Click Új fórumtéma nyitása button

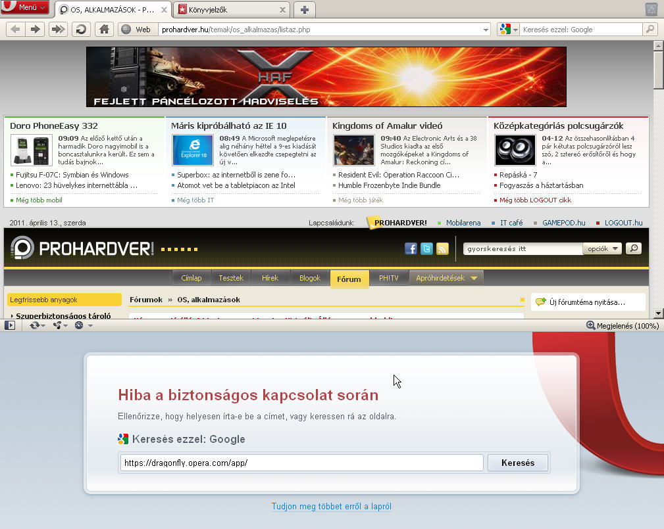point(588,302)
